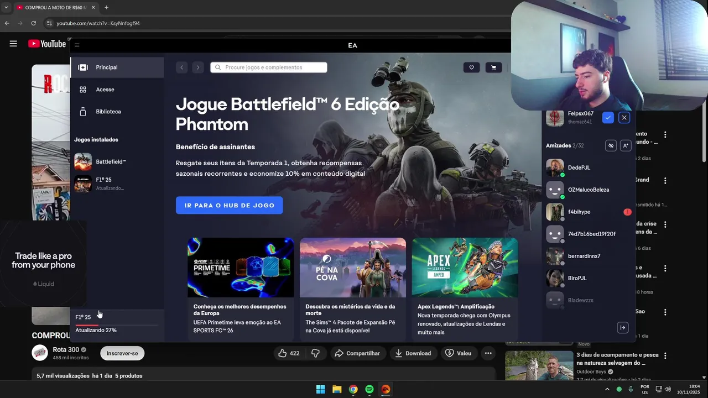Screen dimensions: 708x398
Task: Open Rota 300 channel avatar
Action: pyautogui.click(x=40, y=353)
